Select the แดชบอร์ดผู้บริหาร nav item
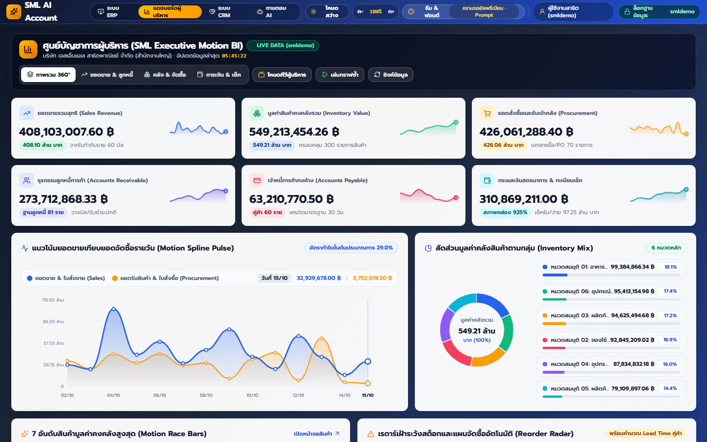Viewport: 707px width, 442px height. 170,12
